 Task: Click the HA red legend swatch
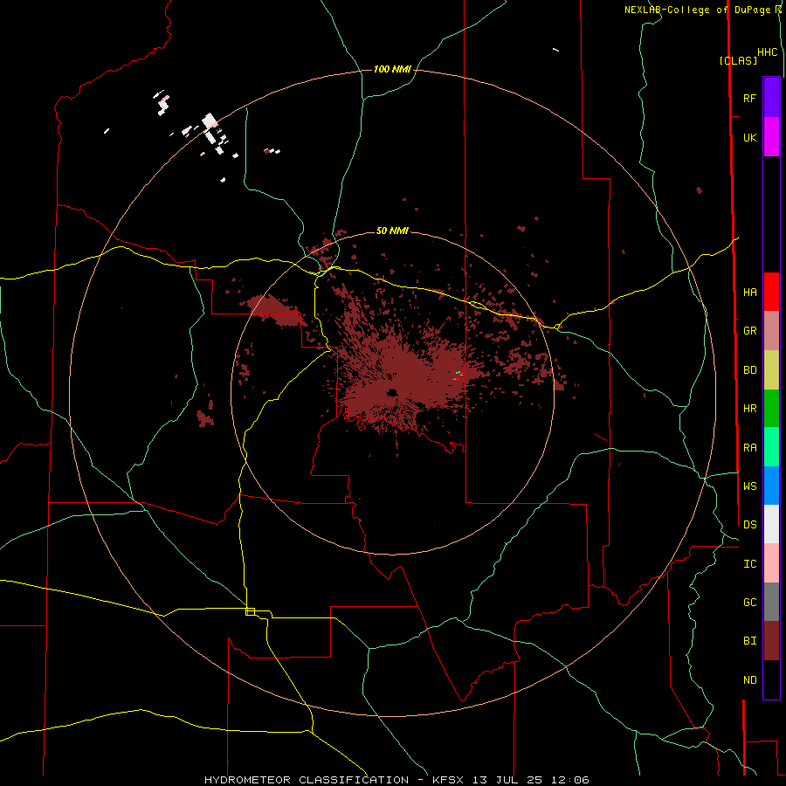click(x=771, y=292)
